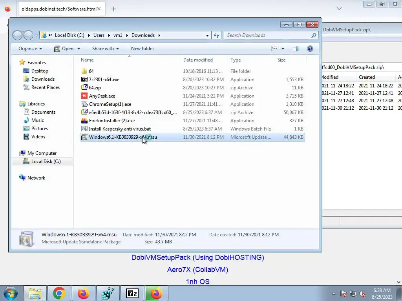Select Network in the navigation pane

(36, 178)
